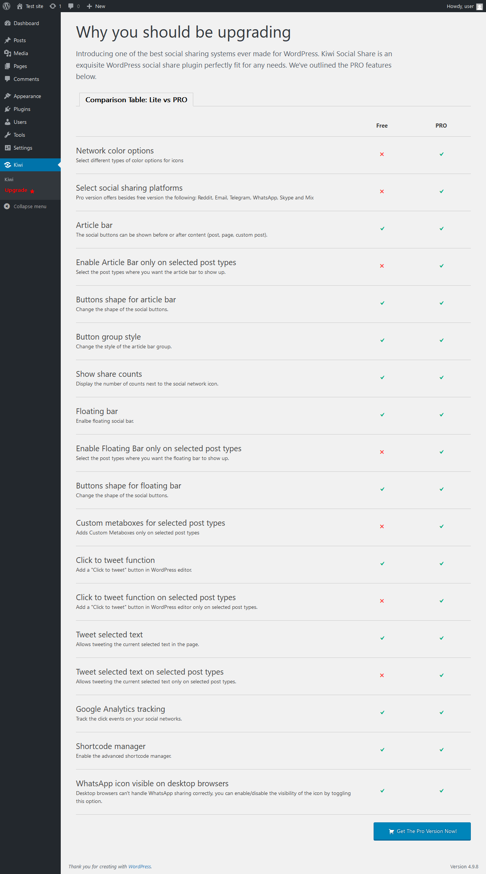Click the 'Network color options' feature title
Viewport: 486px width, 874px height.
(115, 151)
